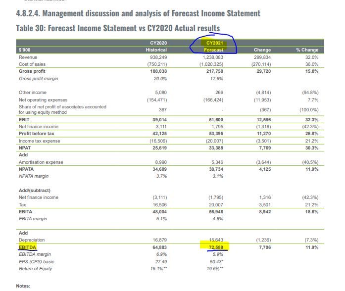345x291 pixels.
Task: Click EBITDA change 7,706
Action: (265, 247)
